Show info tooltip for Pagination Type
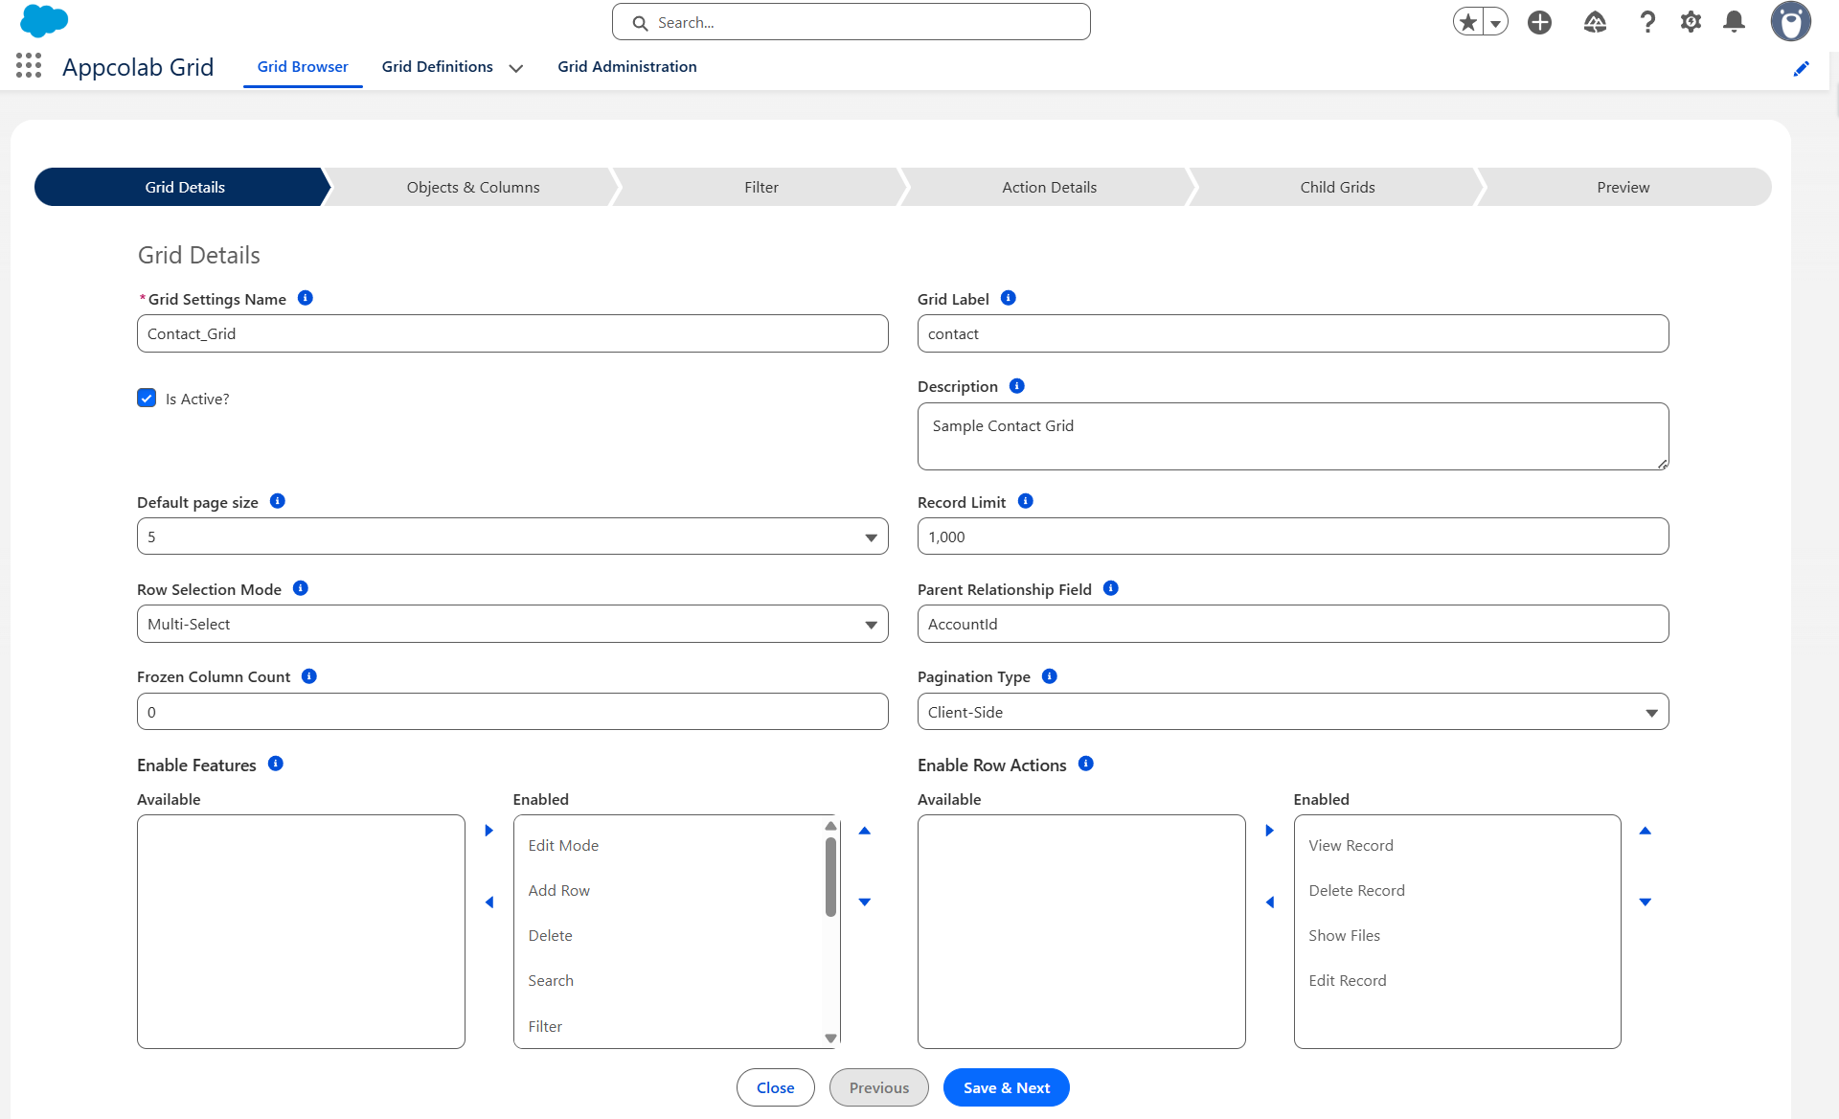Image resolution: width=1839 pixels, height=1119 pixels. (x=1050, y=676)
